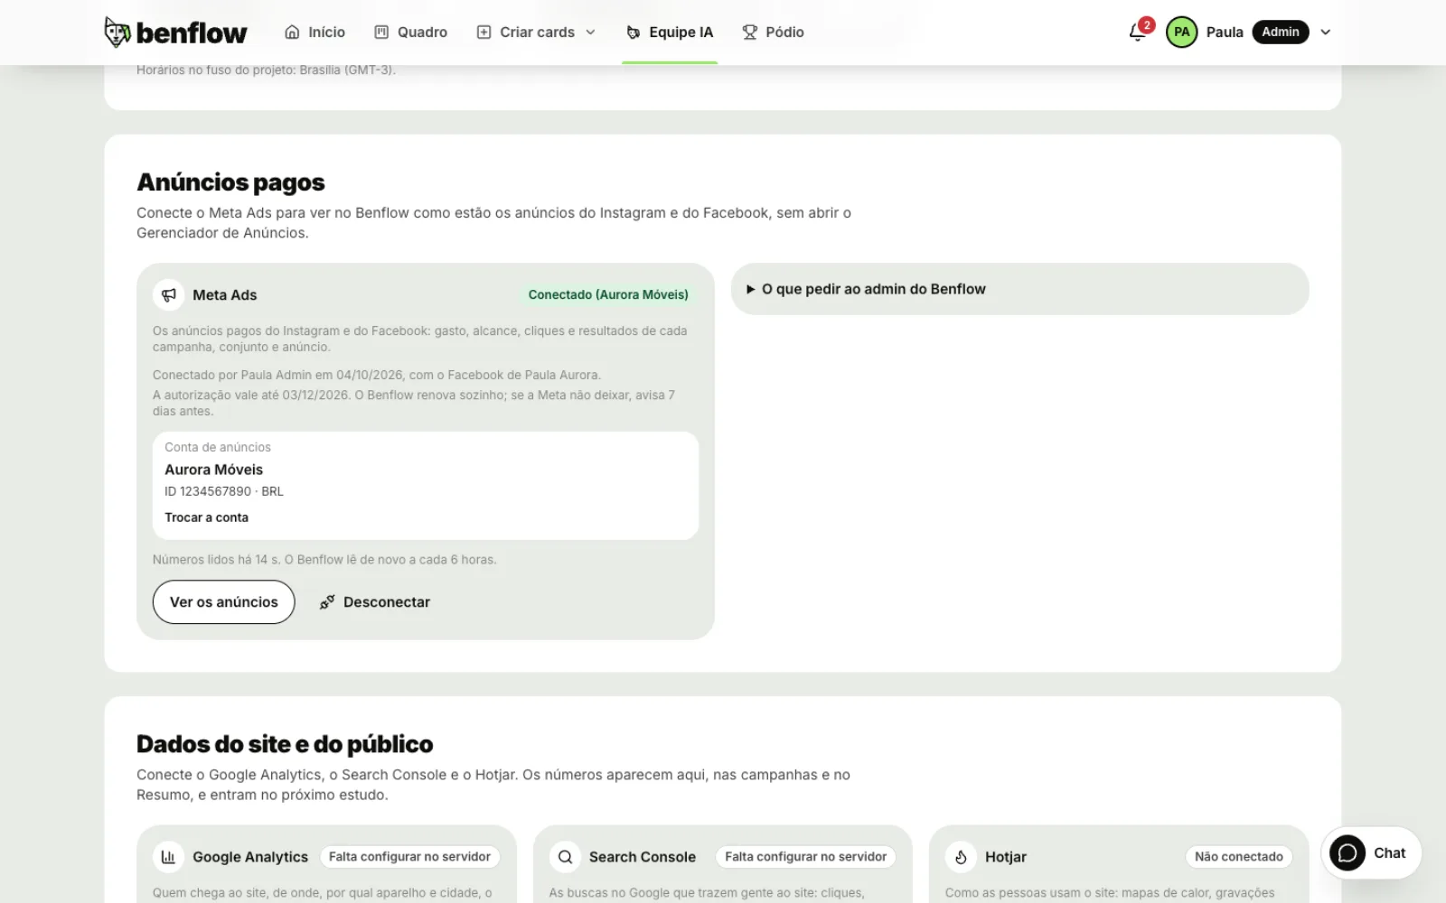The image size is (1446, 903).
Task: Click "Horários no fuso do projeto" note
Action: click(266, 70)
